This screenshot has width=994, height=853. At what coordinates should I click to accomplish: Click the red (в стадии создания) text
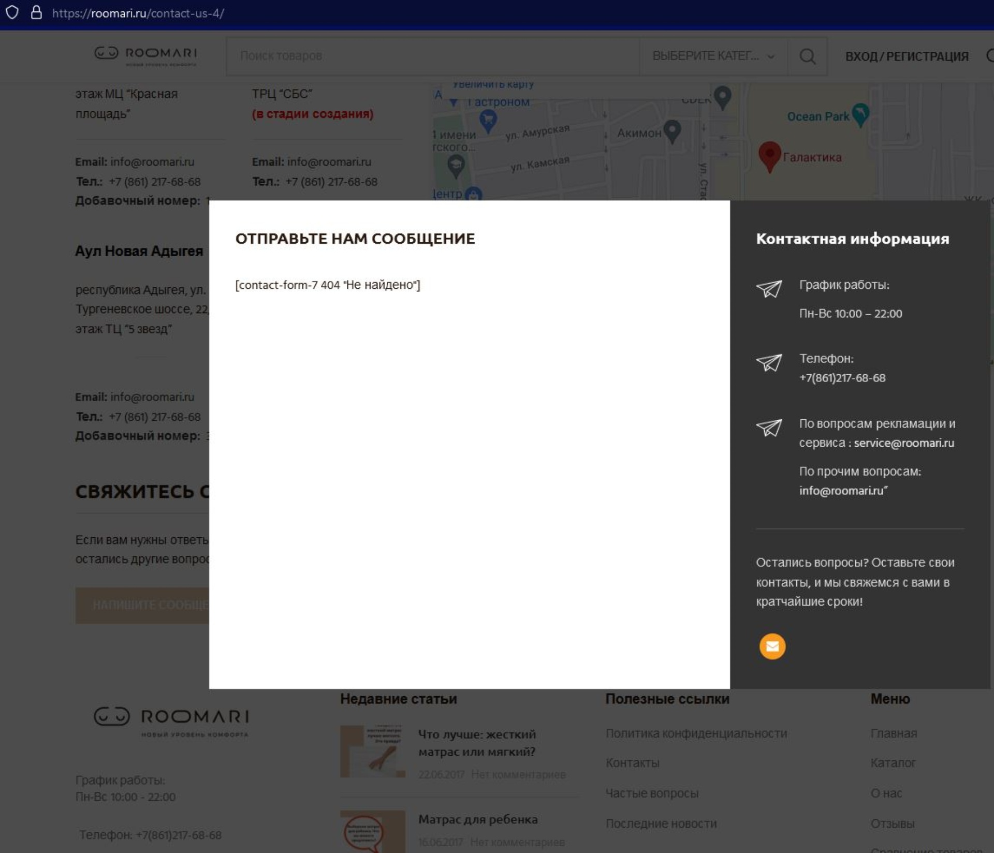[313, 114]
